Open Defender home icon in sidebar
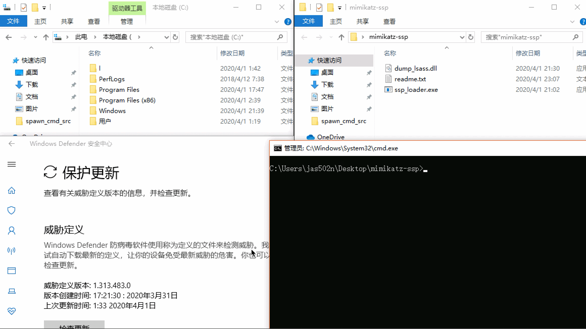This screenshot has height=329, width=586. pyautogui.click(x=12, y=190)
